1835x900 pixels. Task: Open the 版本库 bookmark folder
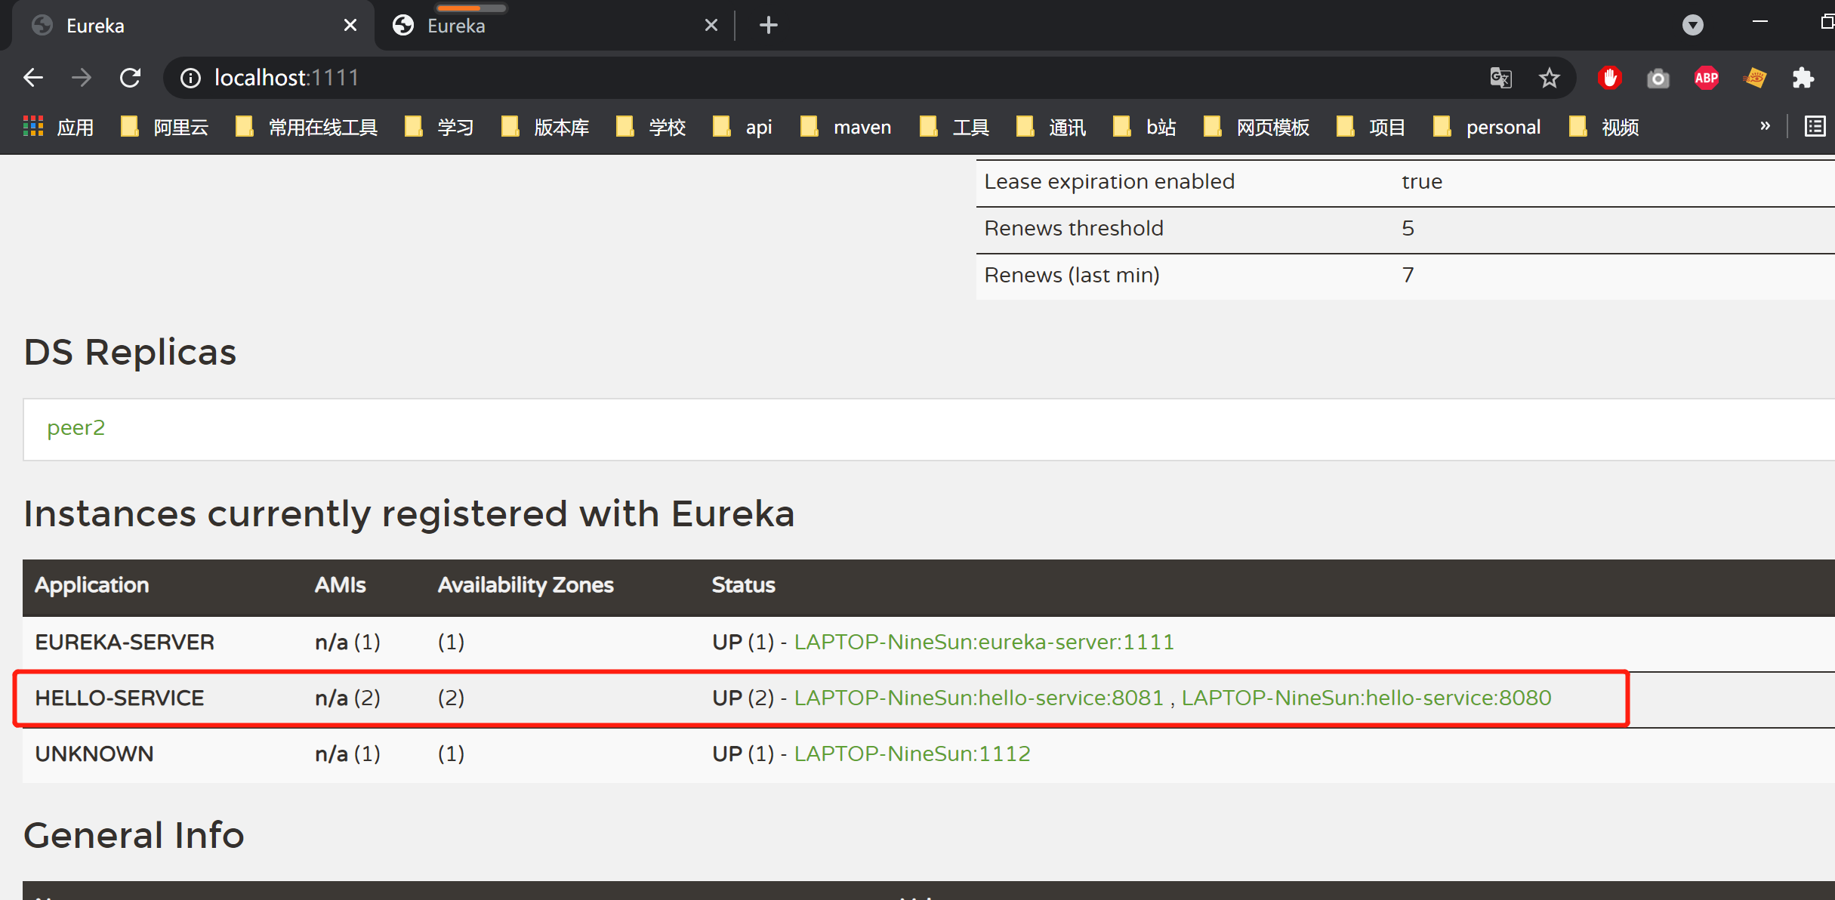(x=545, y=127)
